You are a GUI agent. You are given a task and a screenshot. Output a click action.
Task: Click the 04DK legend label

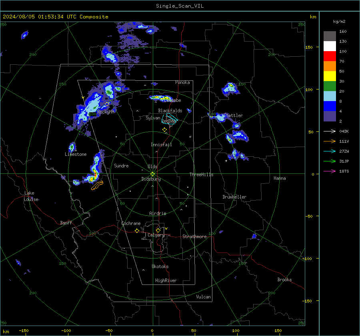pyautogui.click(x=344, y=131)
